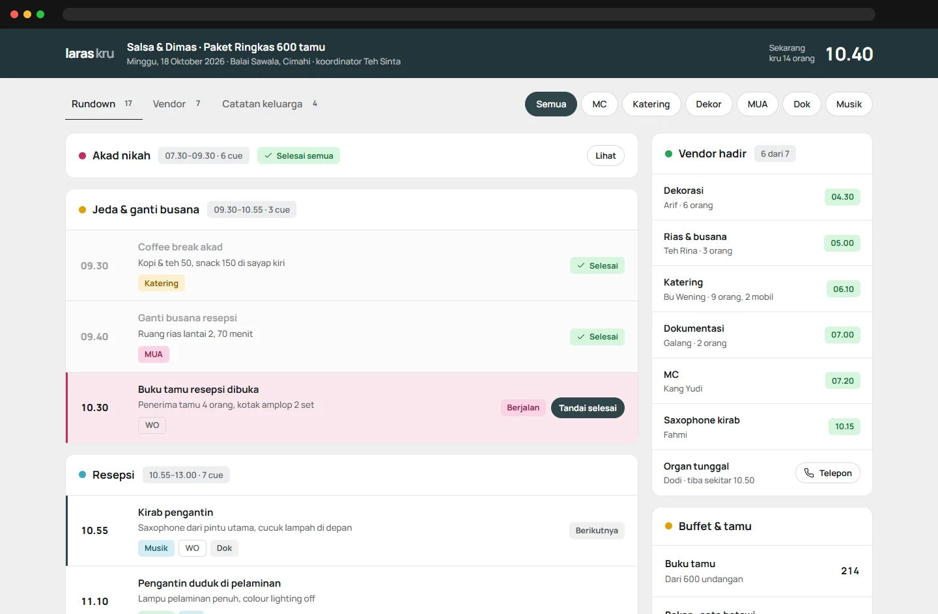938x614 pixels.
Task: Click the phone icon on Telepon button
Action: [809, 473]
